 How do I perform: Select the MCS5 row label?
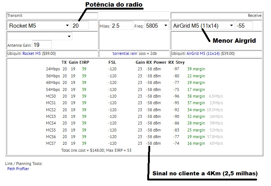tap(51, 130)
